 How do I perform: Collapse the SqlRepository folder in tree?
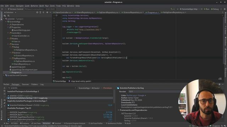[x=10, y=58]
